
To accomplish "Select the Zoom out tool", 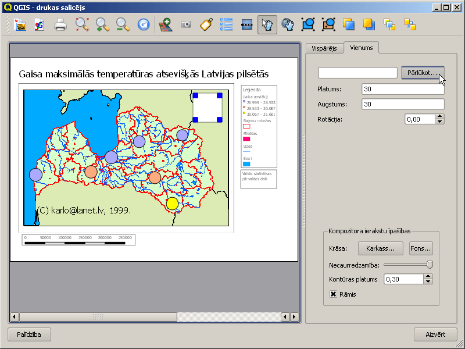I will (x=123, y=24).
